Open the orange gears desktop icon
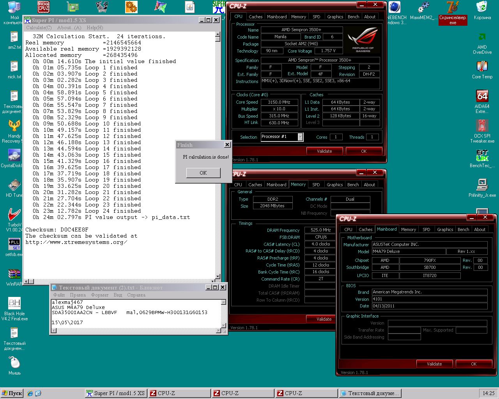Screen dimensions: 499x399 tap(131, 7)
